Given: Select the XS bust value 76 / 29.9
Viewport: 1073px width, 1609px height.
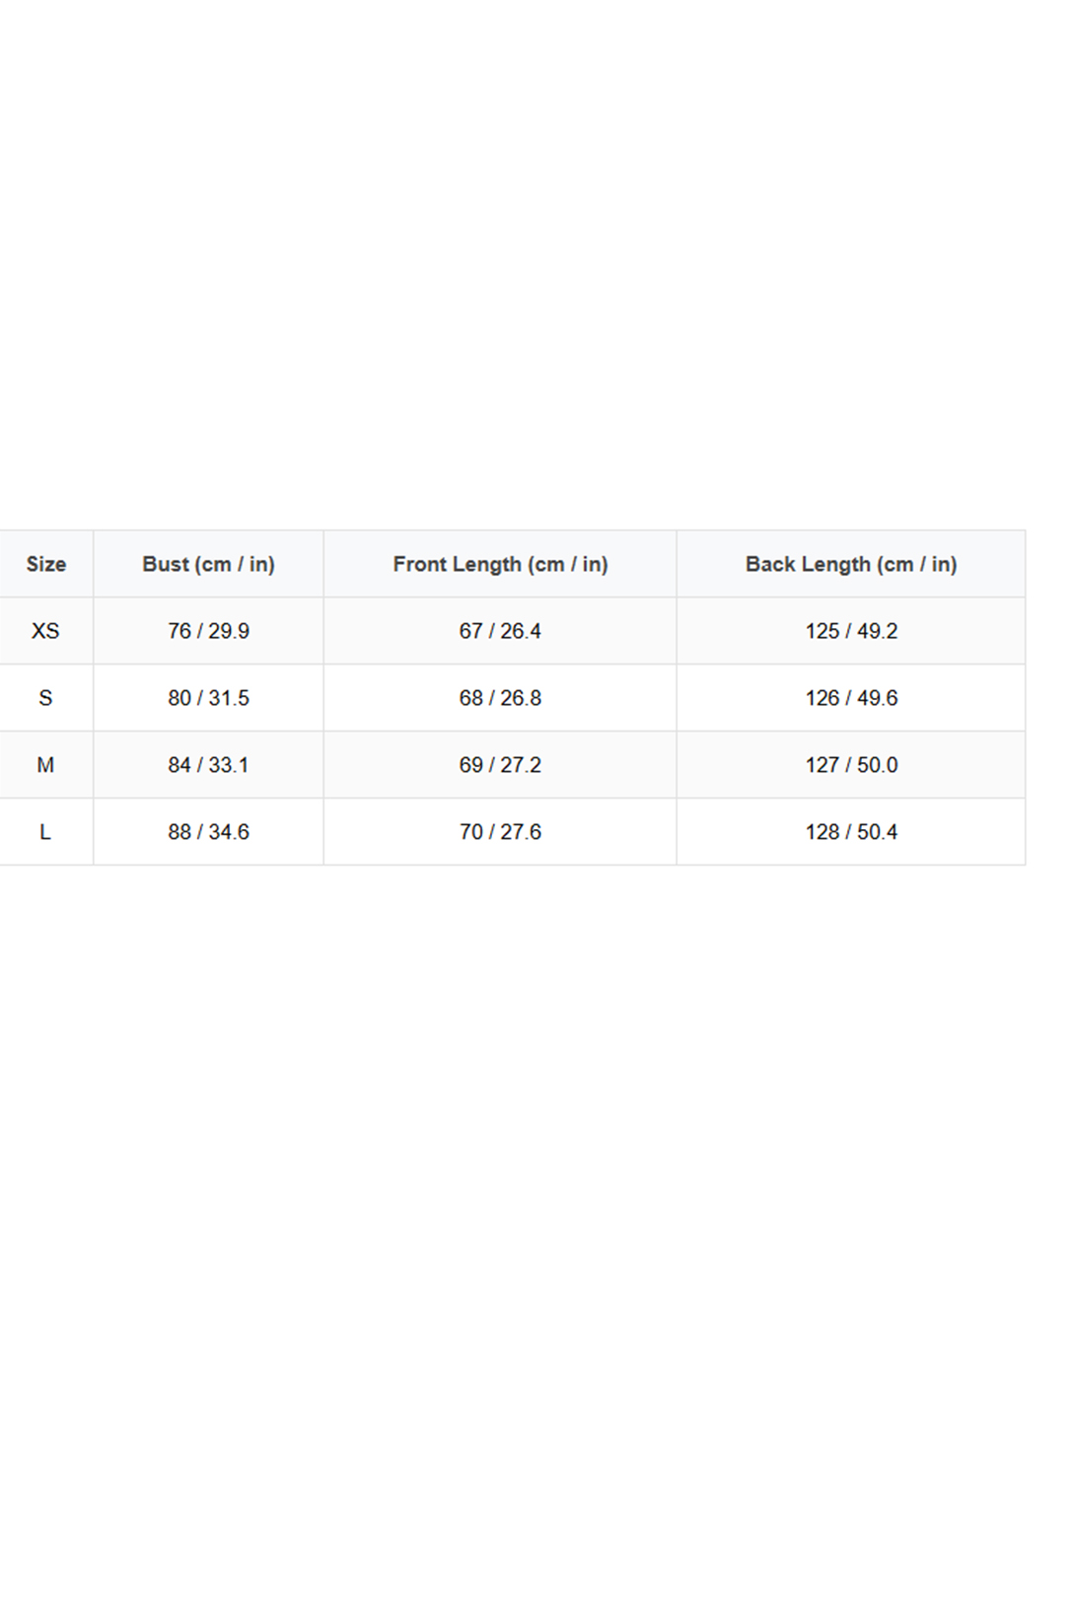Looking at the screenshot, I should [208, 631].
